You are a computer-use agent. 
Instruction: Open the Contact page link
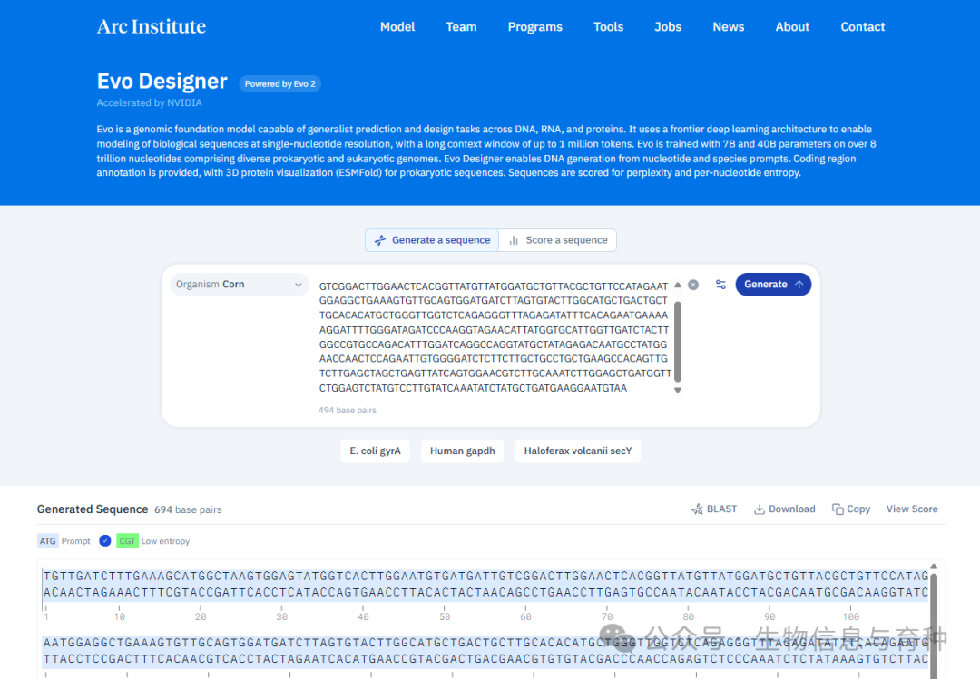pyautogui.click(x=863, y=27)
